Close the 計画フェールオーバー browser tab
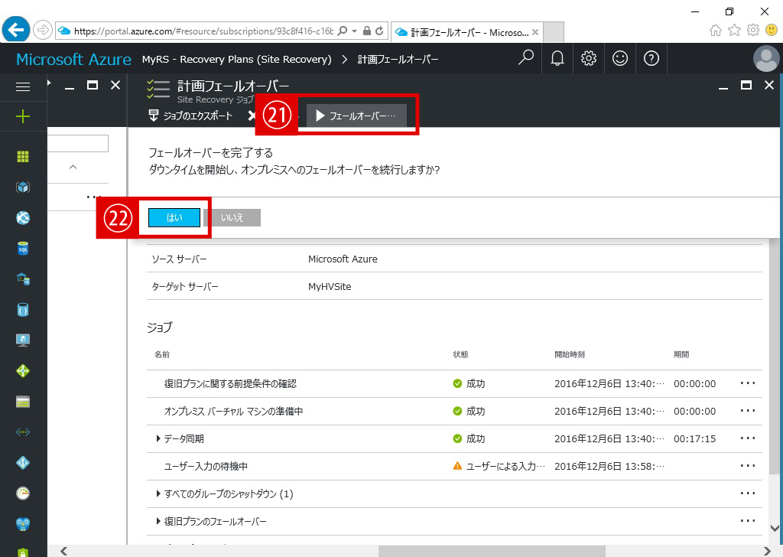This screenshot has height=557, width=783. click(x=535, y=32)
